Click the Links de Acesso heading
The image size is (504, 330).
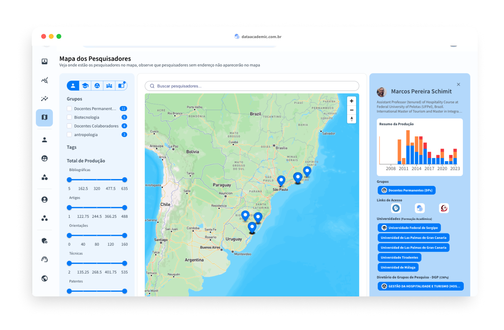click(x=389, y=200)
